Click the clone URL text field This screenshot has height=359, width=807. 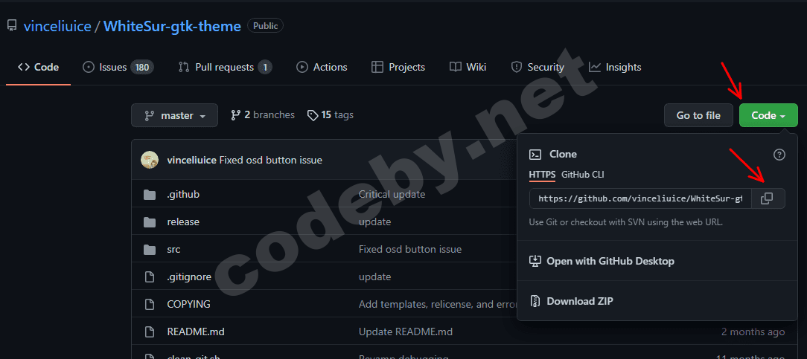pos(641,198)
